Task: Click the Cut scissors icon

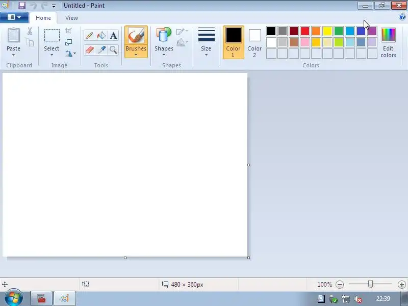Action: coord(30,31)
